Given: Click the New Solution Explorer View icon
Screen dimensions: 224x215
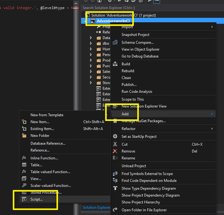Looking at the screenshot, I should coord(115,106).
